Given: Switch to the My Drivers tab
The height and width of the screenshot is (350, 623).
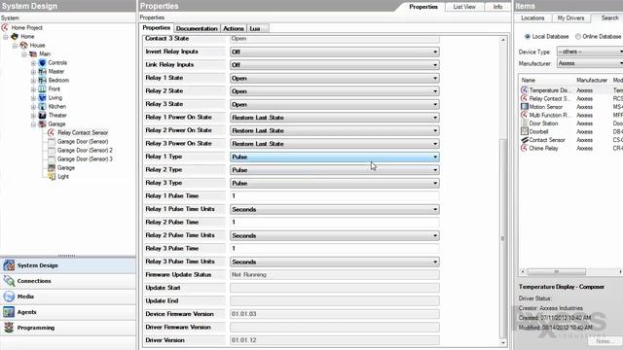Looking at the screenshot, I should (x=570, y=18).
